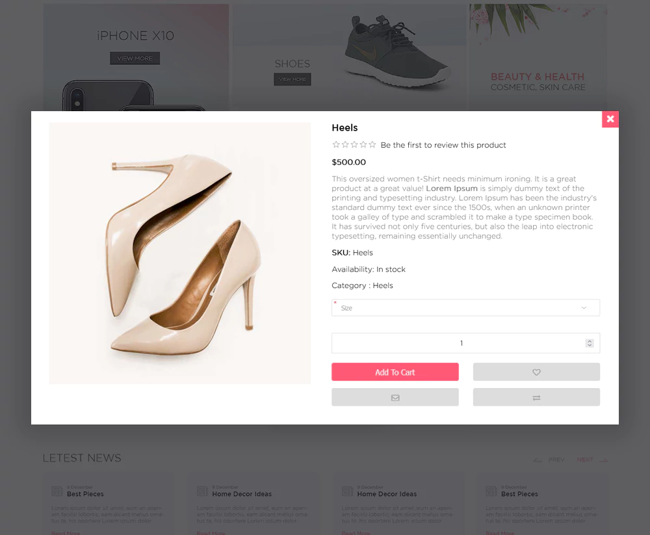The image size is (650, 535).
Task: Expand Size options via the chevron arrow
Action: point(584,307)
